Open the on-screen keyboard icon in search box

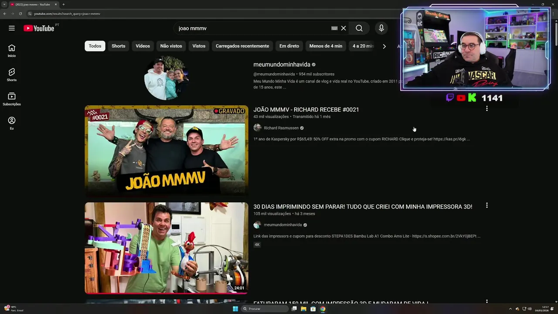pos(334,28)
